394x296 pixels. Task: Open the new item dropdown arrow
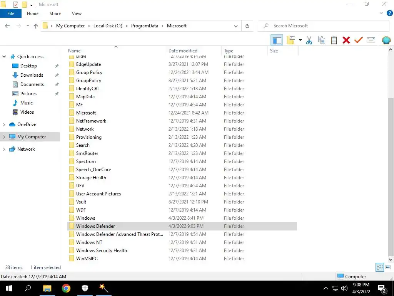pos(300,40)
